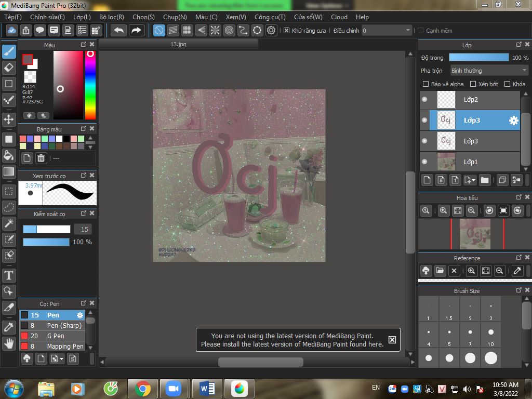
Task: Open Google Chrome from the taskbar
Action: click(x=142, y=389)
